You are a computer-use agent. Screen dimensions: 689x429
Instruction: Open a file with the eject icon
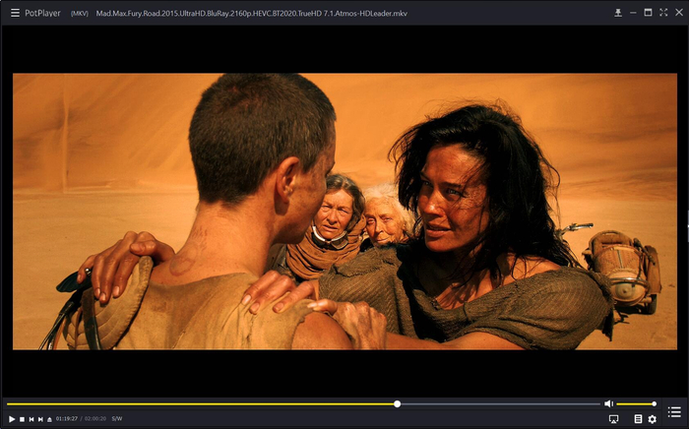tap(49, 420)
